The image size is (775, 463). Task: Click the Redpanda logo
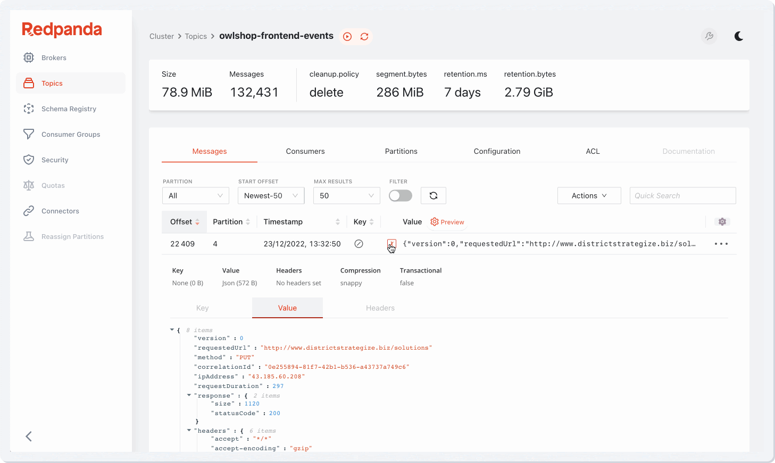click(x=62, y=29)
